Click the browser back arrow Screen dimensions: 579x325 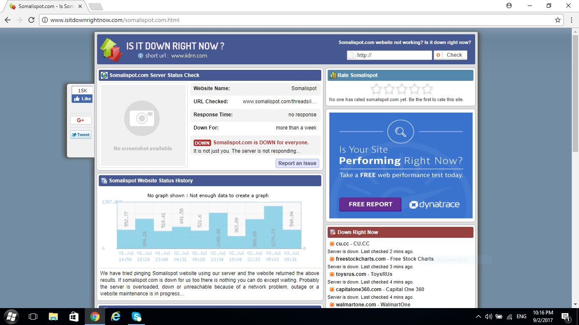point(8,20)
